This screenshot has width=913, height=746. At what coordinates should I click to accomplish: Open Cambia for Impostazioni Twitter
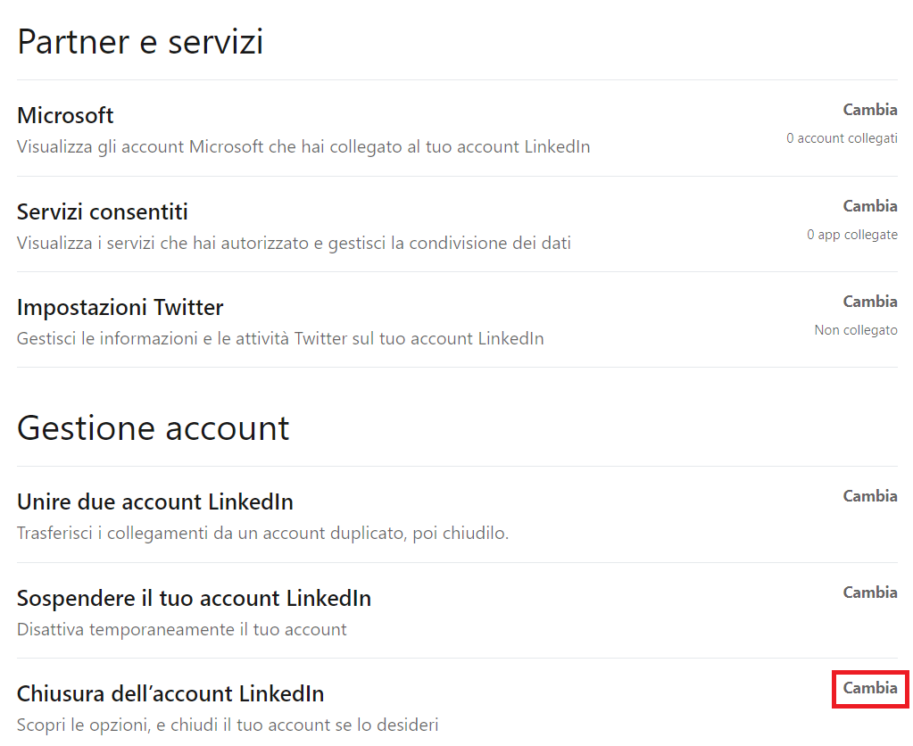tap(869, 302)
